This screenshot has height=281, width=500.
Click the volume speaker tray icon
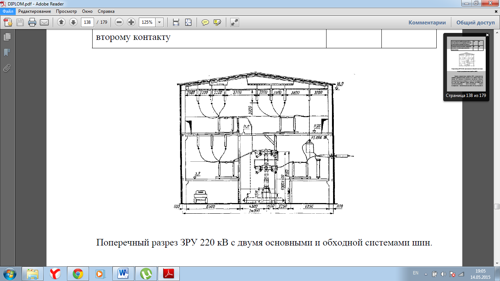(444, 274)
